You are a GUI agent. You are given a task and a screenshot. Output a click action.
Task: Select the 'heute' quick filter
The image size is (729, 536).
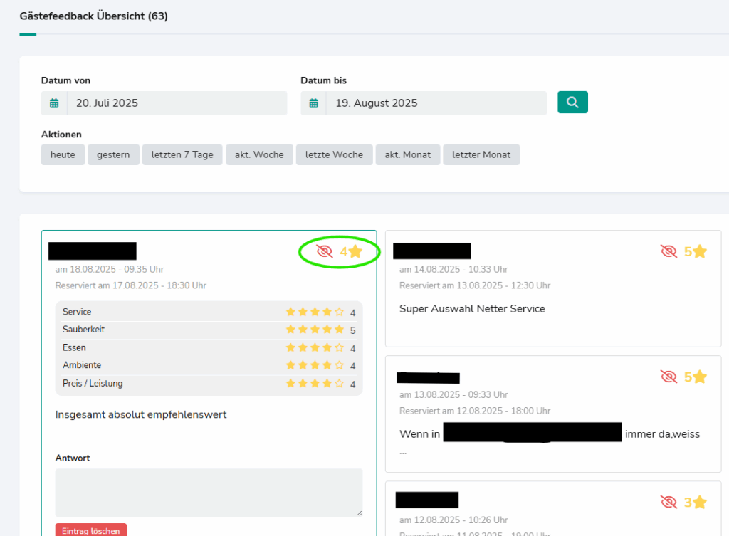(x=63, y=154)
